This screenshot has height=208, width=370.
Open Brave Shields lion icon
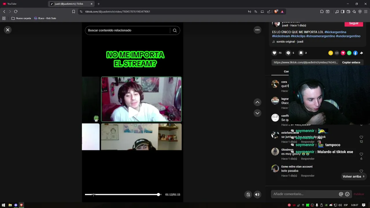(x=276, y=12)
